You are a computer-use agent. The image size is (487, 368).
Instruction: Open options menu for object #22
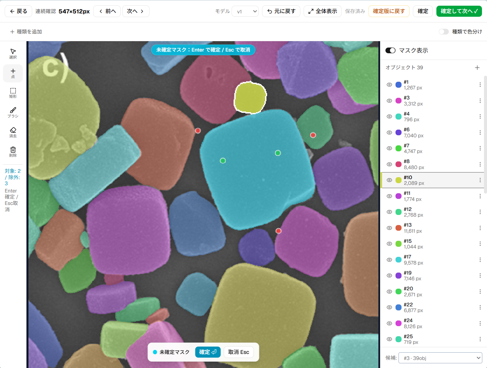pos(480,307)
